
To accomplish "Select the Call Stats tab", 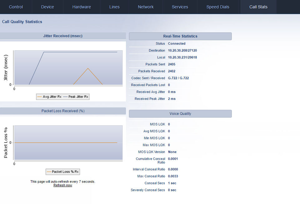I will point(258,7).
